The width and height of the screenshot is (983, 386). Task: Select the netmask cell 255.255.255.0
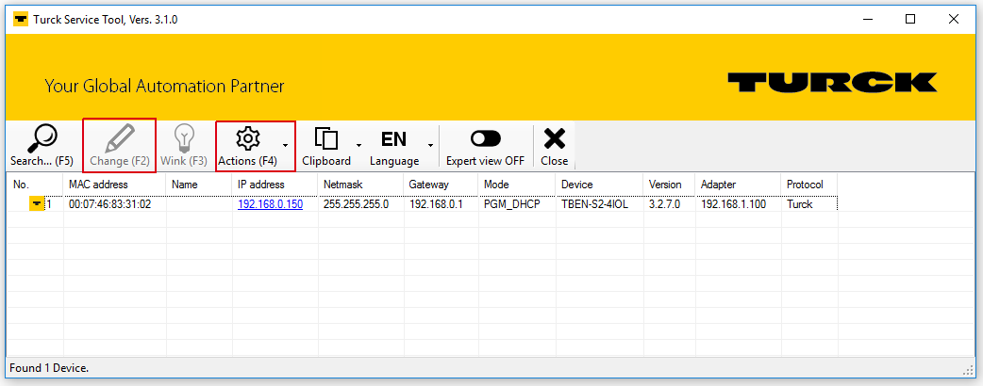[360, 204]
